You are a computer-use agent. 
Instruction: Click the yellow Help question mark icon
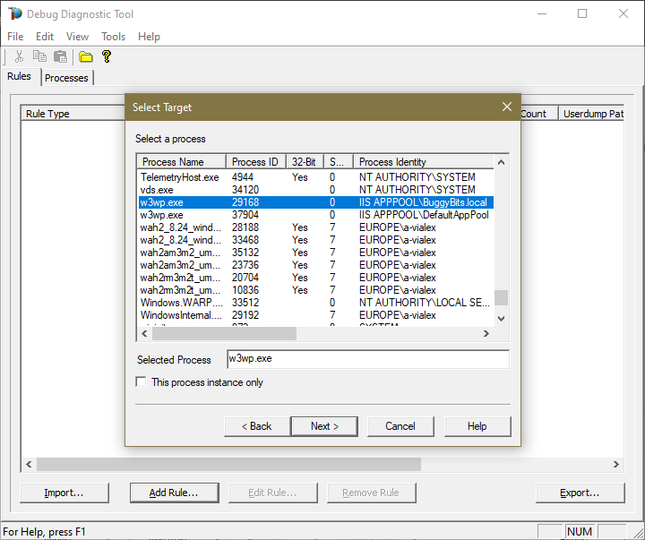(x=107, y=56)
